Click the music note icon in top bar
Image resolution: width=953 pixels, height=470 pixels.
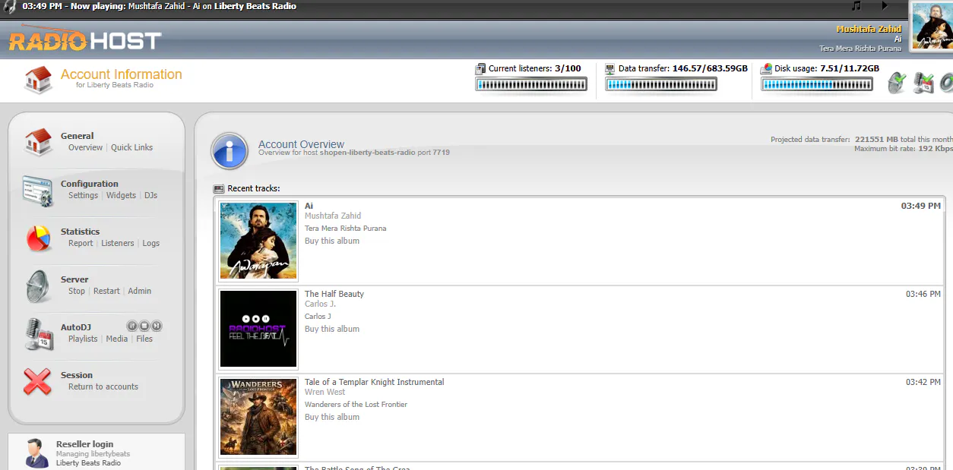tap(856, 6)
